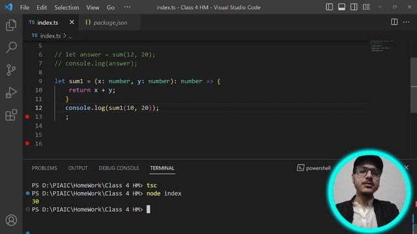Switch to the package.json tab
Image resolution: width=417 pixels, height=234 pixels.
point(110,23)
